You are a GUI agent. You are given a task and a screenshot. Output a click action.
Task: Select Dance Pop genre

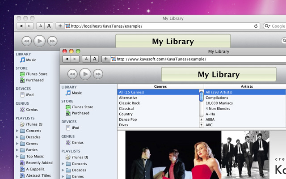coord(158,119)
